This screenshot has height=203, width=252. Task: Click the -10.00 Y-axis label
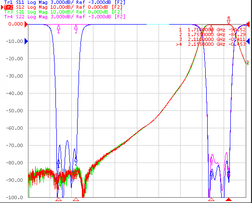coord(14,41)
